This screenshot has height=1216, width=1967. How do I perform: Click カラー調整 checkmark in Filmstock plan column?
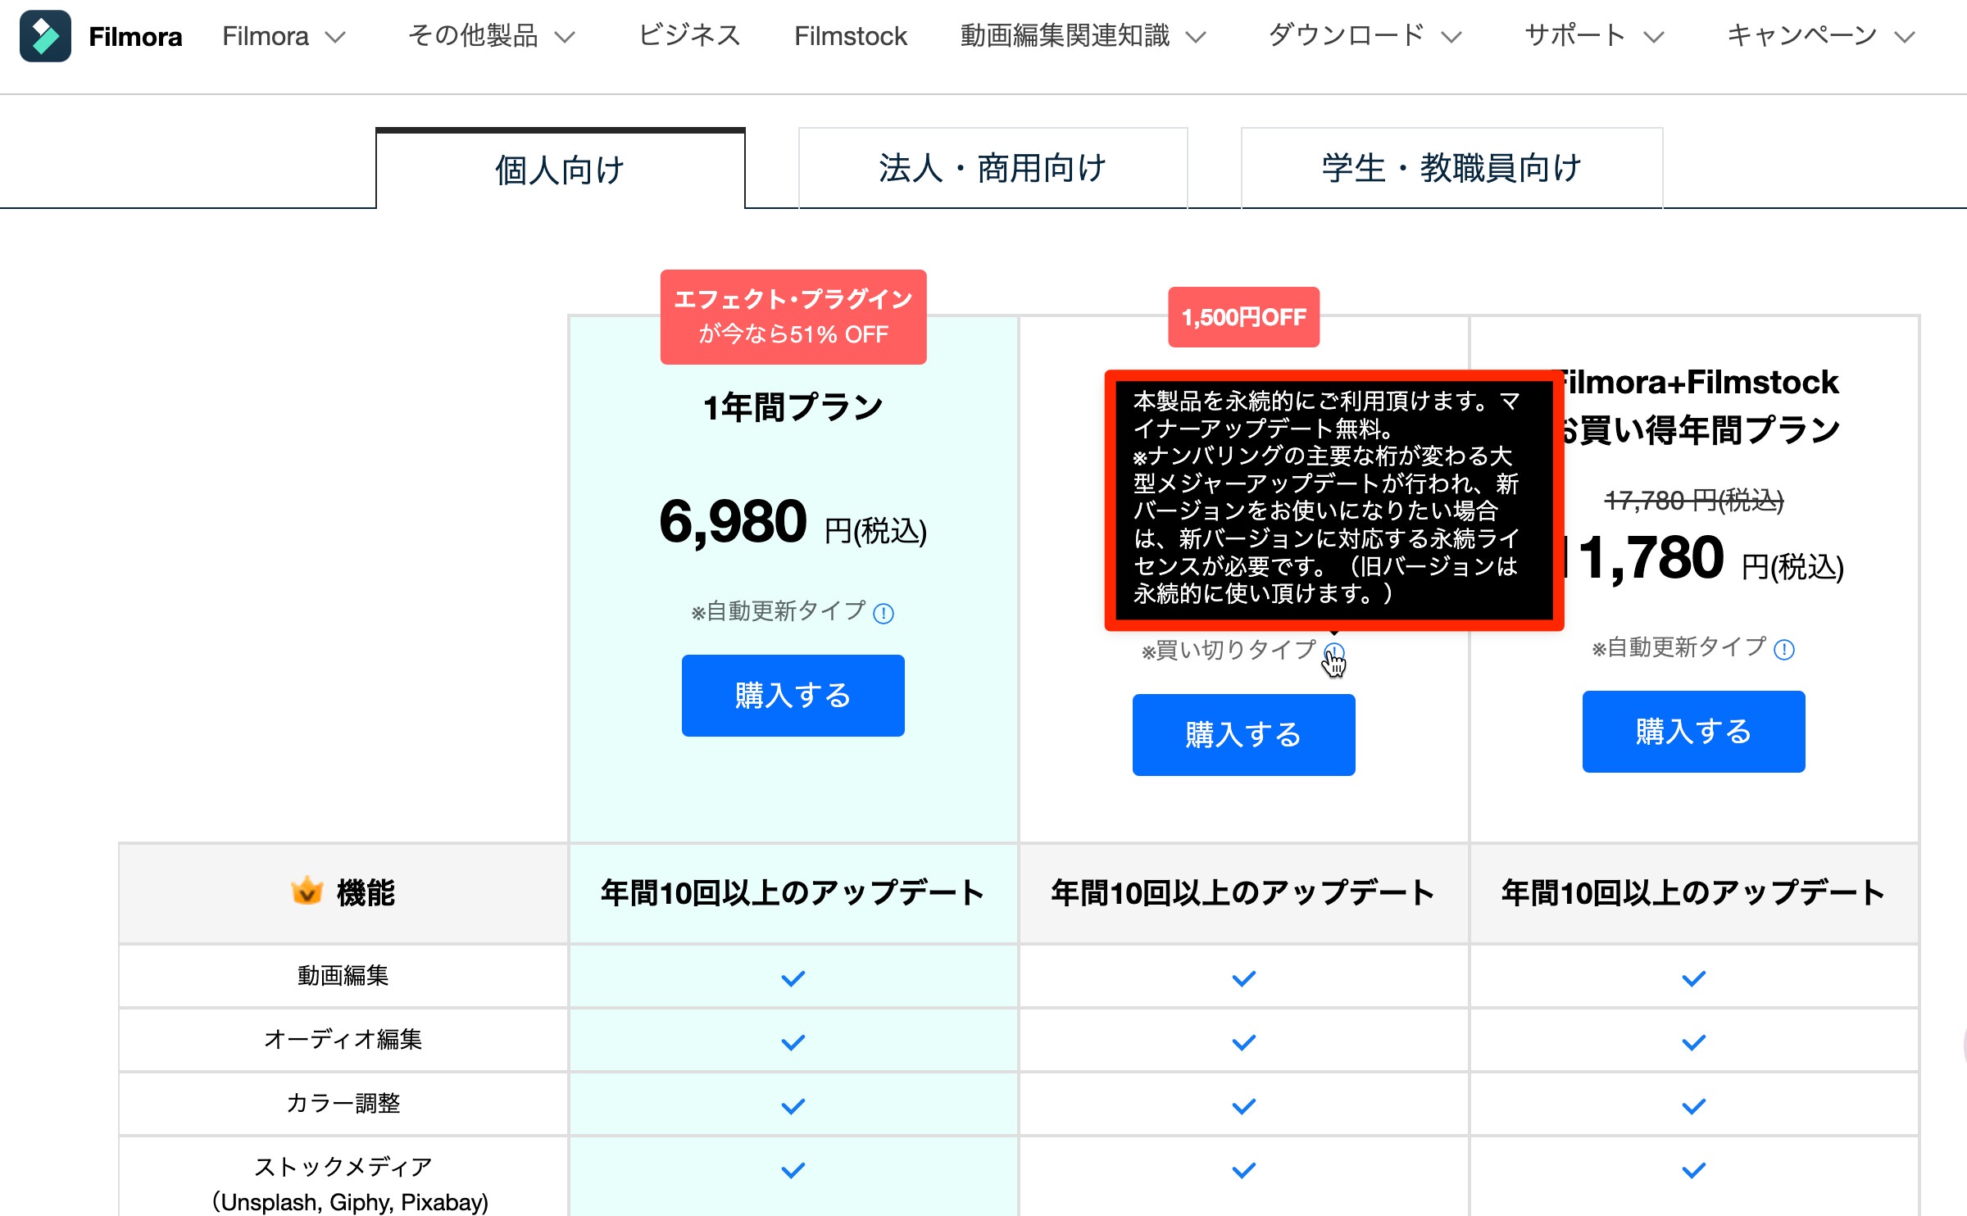(x=1693, y=1105)
